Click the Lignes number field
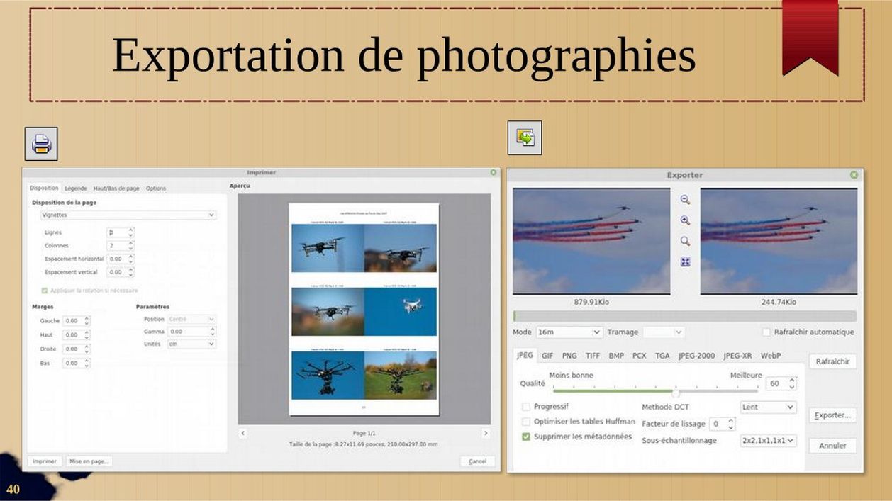This screenshot has width=892, height=501. tap(120, 232)
